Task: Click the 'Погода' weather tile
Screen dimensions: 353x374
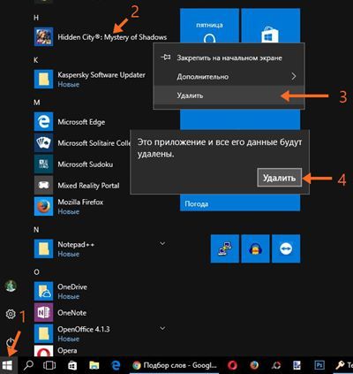Action: [x=240, y=203]
